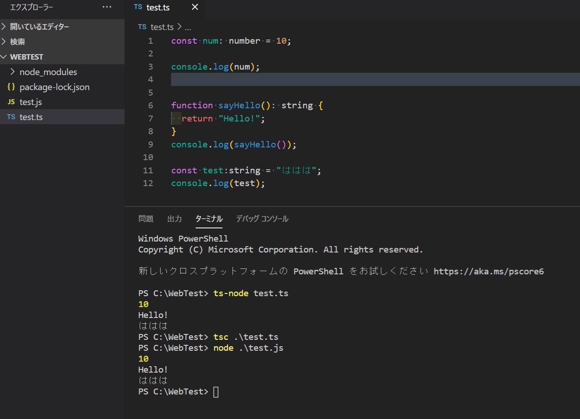This screenshot has width=580, height=419.
Task: Click the 'node .\test.js' terminal command
Action: click(248, 348)
